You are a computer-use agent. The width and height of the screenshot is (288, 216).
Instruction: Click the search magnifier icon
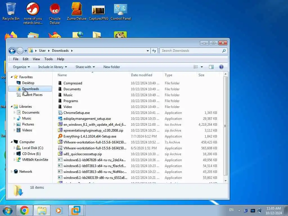click(224, 51)
